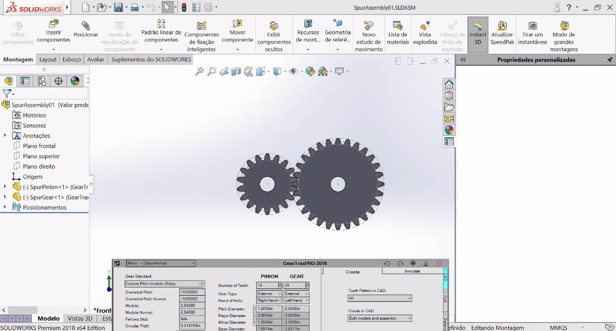Open Hide/Show Items eye icon
Viewport: 616px width, 331px height.
(293, 72)
